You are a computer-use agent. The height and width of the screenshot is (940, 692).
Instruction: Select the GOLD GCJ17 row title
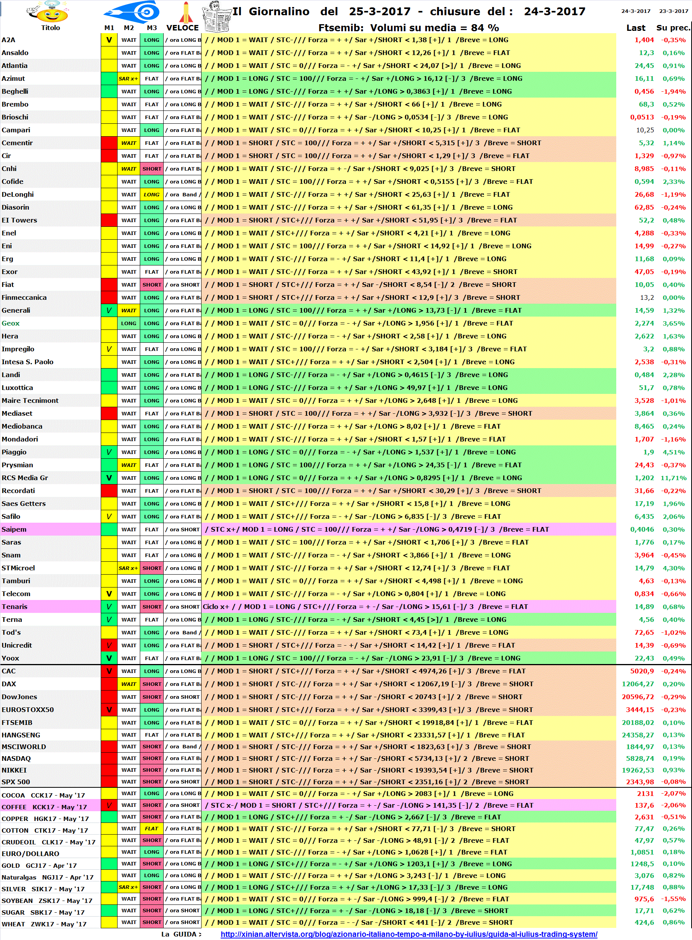point(39,865)
